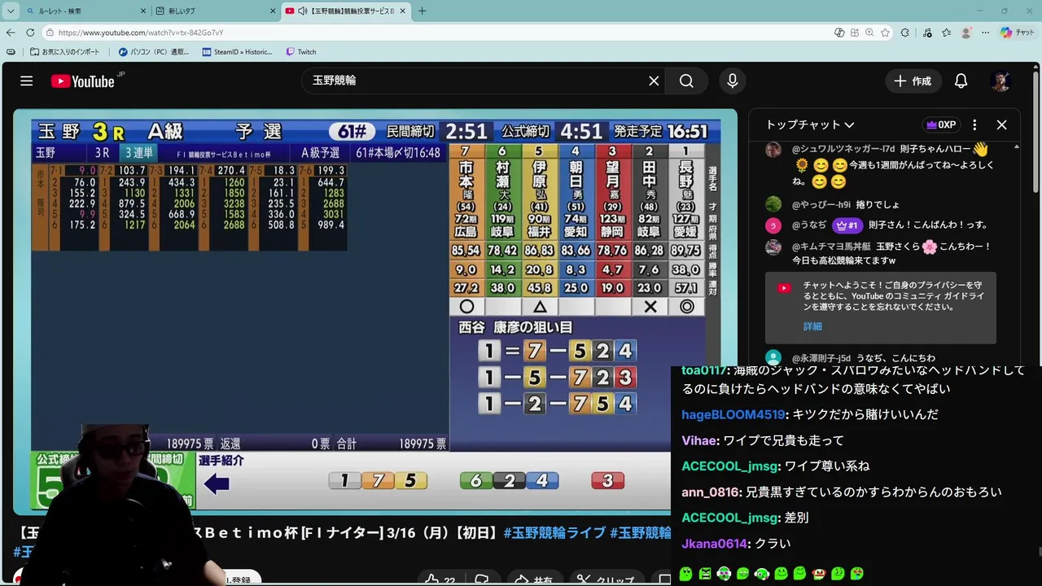The height and width of the screenshot is (586, 1042).
Task: Close the ルーレット - 検索 tab
Action: [143, 11]
